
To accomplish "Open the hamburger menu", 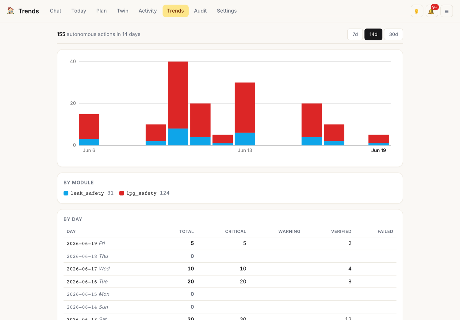I will (x=447, y=11).
